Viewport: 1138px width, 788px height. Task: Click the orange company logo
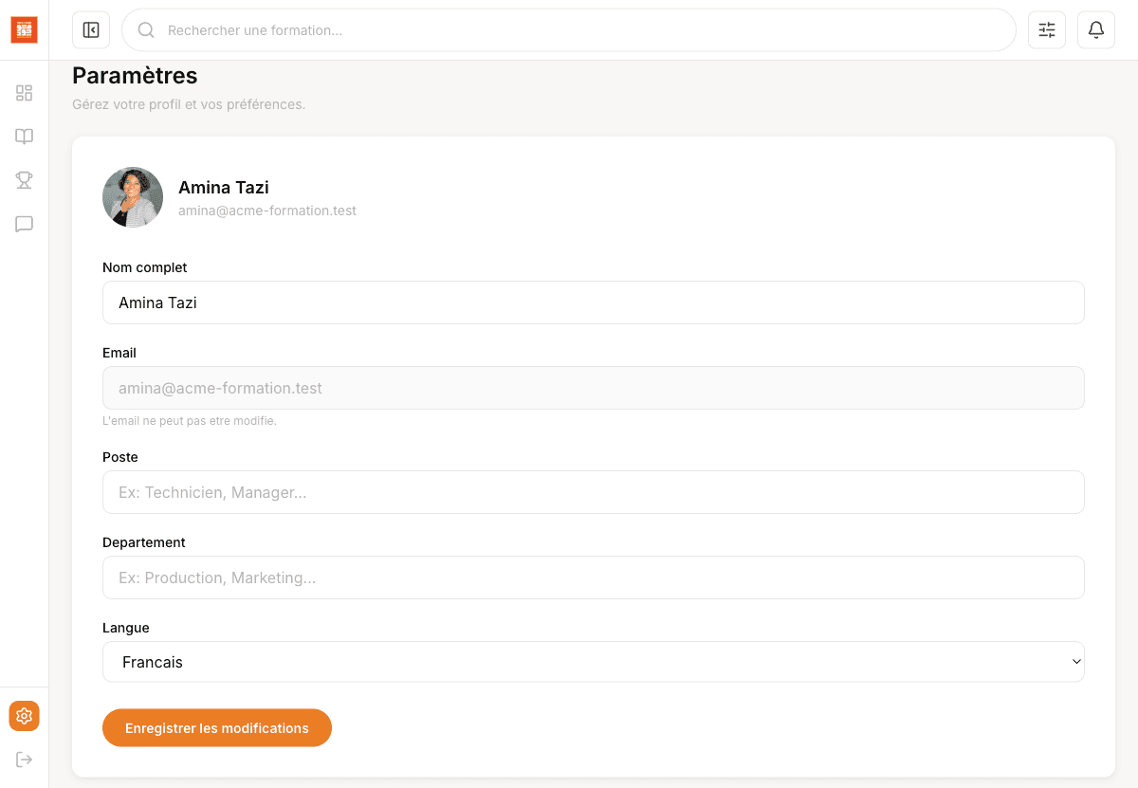24,29
